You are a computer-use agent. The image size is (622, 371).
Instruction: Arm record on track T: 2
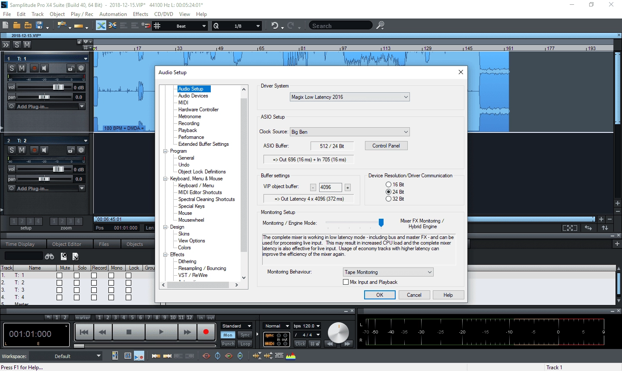[34, 150]
